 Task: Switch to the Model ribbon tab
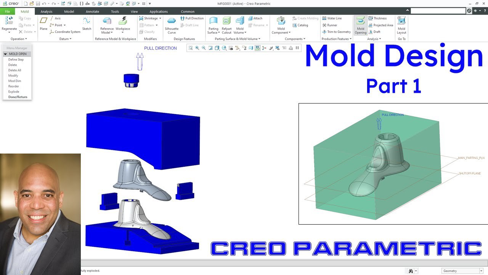(x=69, y=11)
